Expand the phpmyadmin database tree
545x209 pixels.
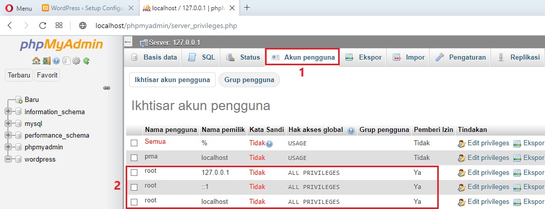(8, 147)
